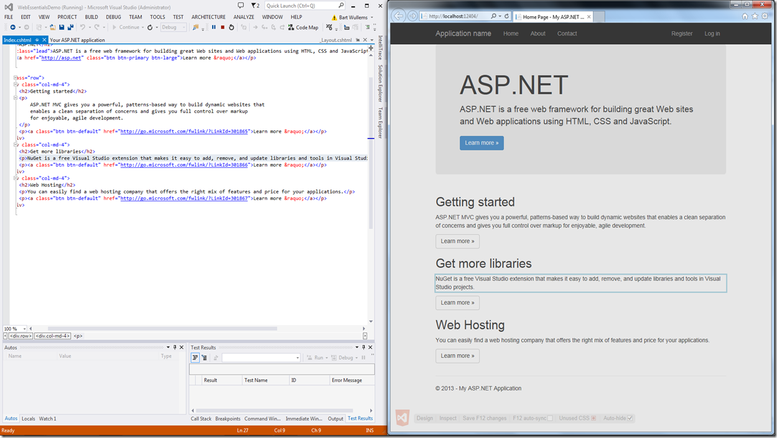Toggle the F12 auto-sync checkbox

[x=550, y=418]
